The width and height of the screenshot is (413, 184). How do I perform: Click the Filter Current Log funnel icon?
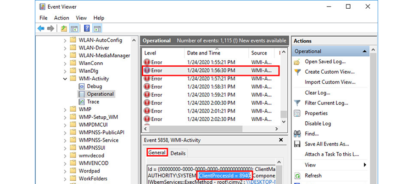(297, 103)
